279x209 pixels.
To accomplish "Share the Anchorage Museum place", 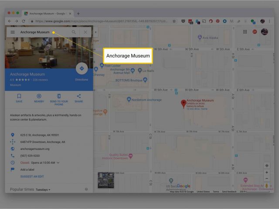I will 78,98.
